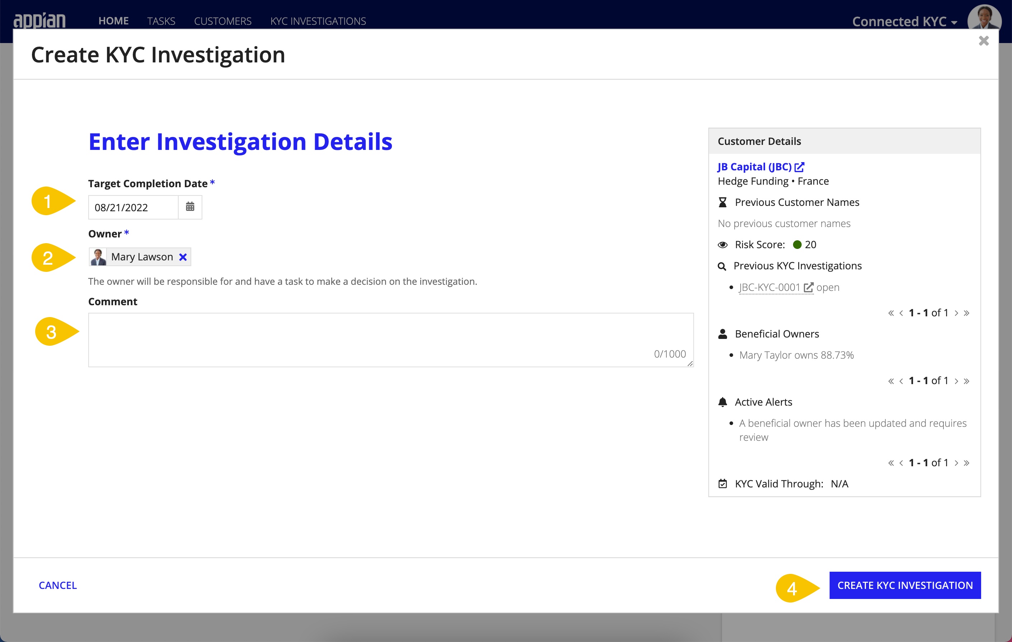1012x642 pixels.
Task: Open JBC-KYC-0001 external link icon
Action: (808, 287)
